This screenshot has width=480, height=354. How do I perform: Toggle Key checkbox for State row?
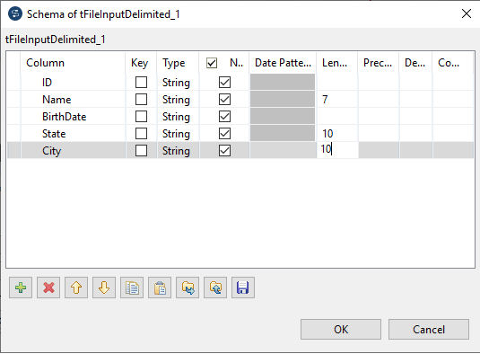(141, 134)
